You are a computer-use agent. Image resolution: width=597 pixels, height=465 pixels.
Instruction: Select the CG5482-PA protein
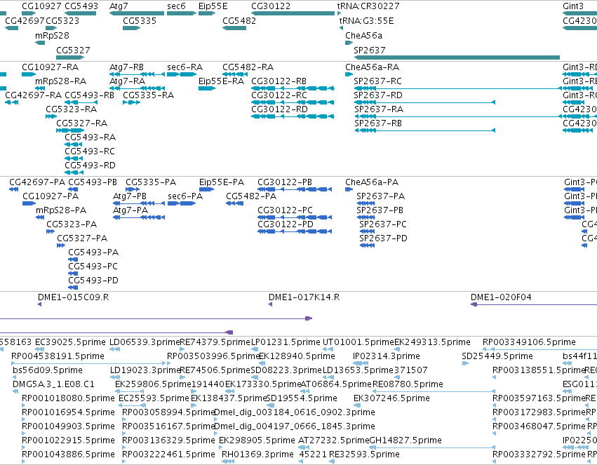(234, 203)
